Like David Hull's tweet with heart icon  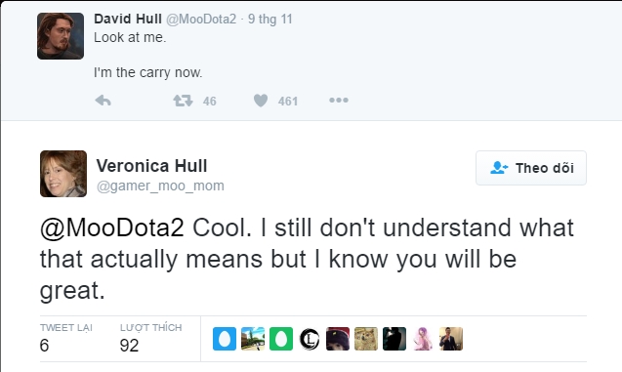tap(261, 101)
